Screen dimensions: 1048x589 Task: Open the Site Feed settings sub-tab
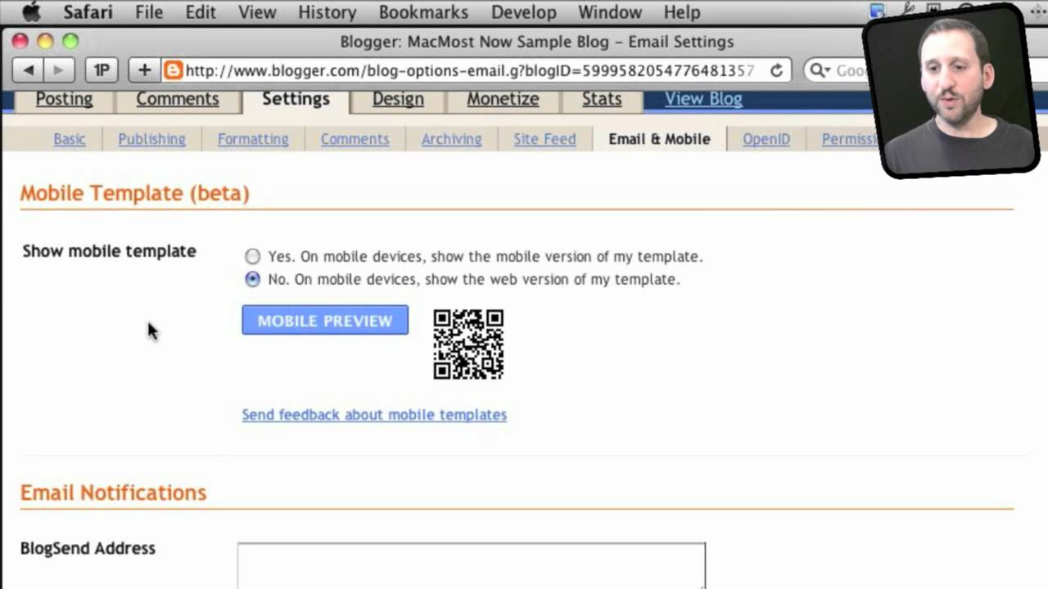click(x=544, y=139)
